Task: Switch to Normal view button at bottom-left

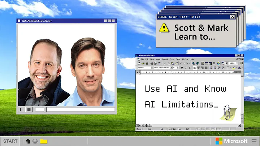Action: pos(137,126)
